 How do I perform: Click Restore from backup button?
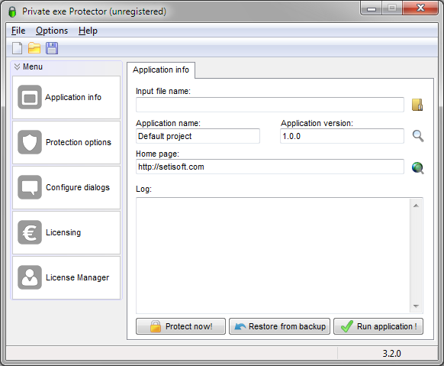(x=279, y=326)
